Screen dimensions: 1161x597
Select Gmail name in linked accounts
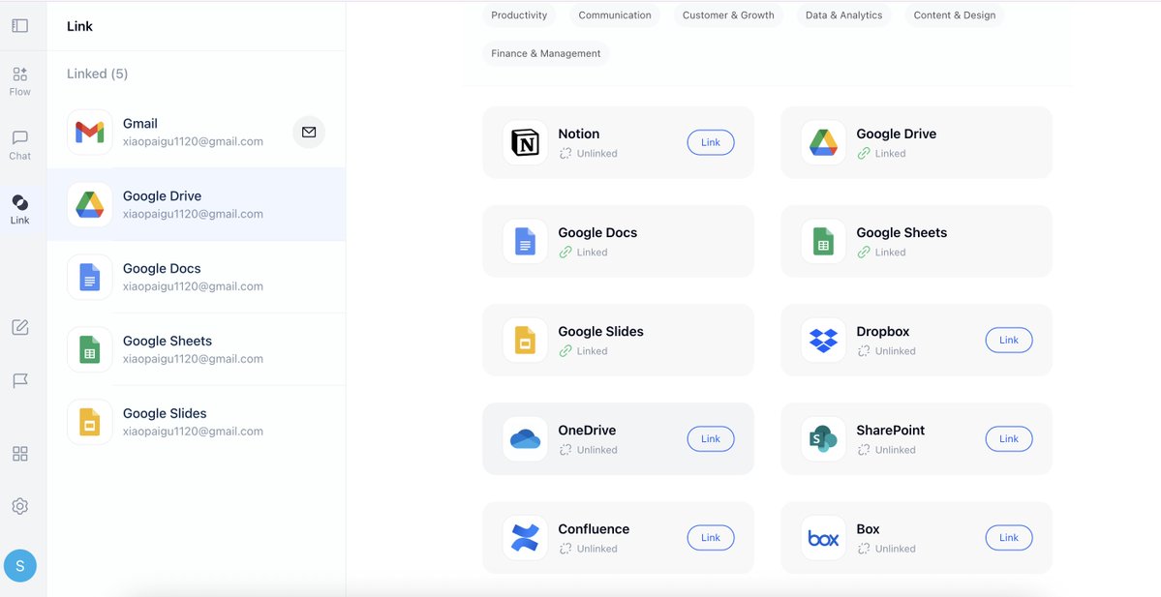pos(140,124)
